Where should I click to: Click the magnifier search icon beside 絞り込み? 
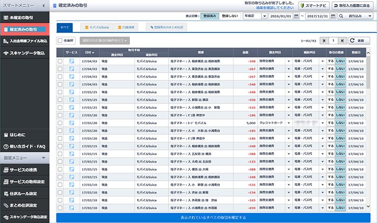tap(341, 16)
